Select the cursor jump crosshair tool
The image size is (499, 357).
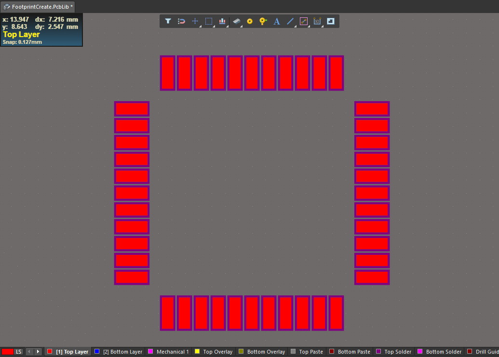[195, 21]
